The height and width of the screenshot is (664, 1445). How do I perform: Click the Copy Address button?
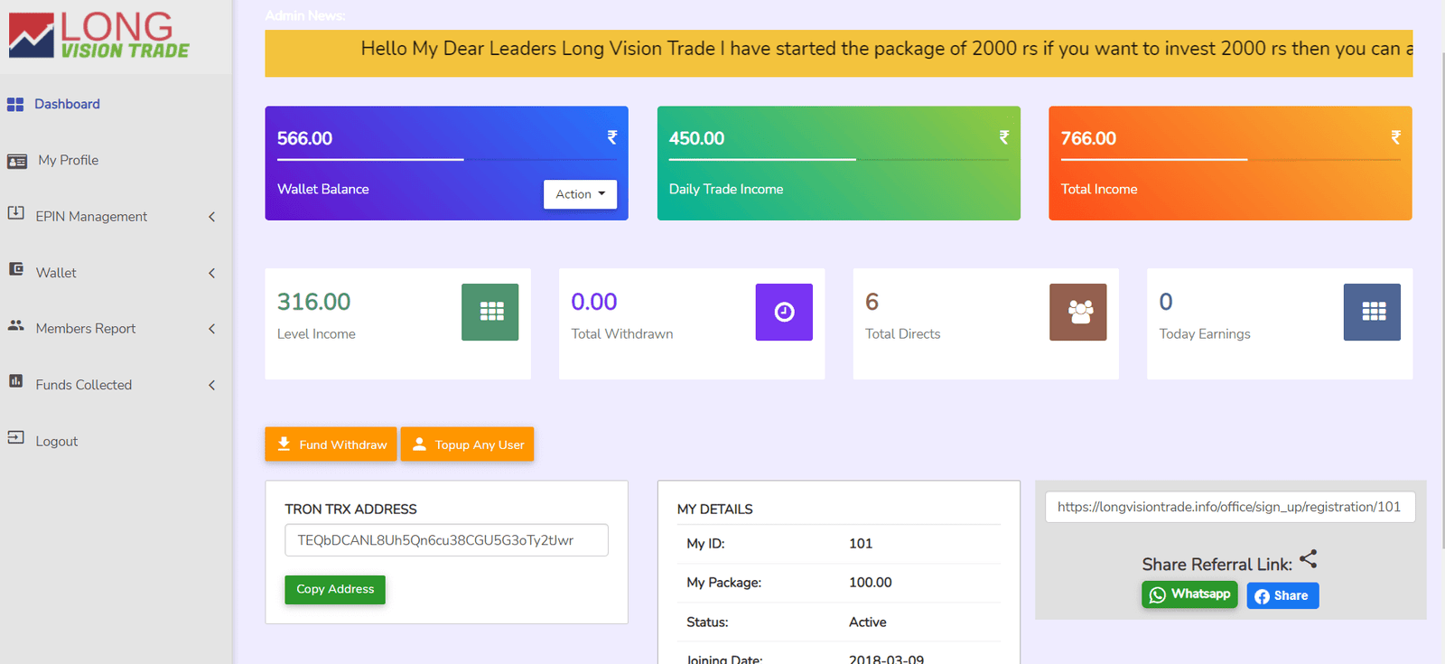335,589
